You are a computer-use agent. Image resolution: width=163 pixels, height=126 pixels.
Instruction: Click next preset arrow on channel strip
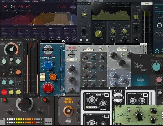tap(115, 44)
